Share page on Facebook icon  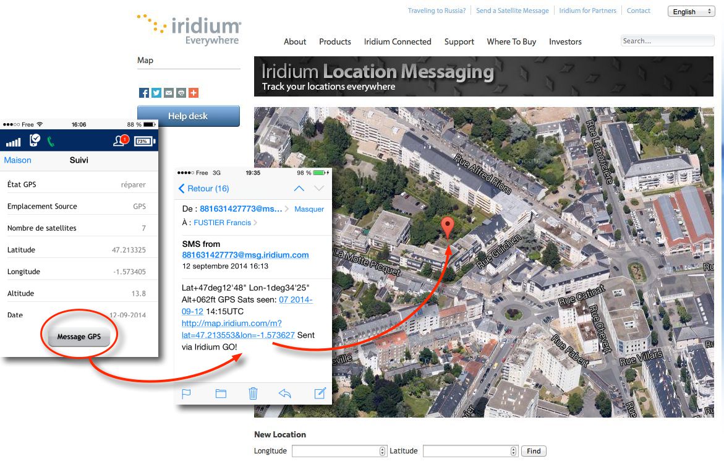[x=144, y=93]
